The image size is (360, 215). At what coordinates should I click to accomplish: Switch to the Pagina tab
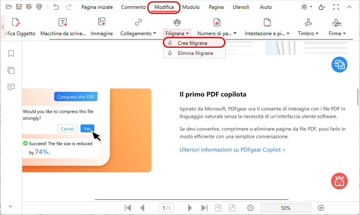click(216, 7)
